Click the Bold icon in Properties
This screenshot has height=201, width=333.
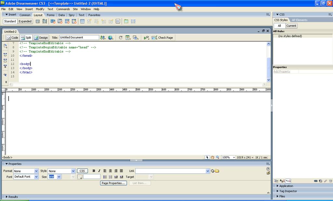[94, 171]
